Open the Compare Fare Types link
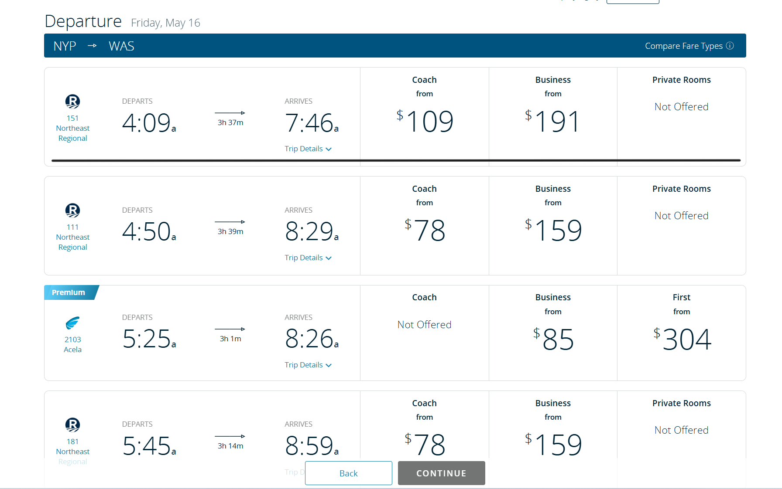The width and height of the screenshot is (782, 489). pos(684,46)
